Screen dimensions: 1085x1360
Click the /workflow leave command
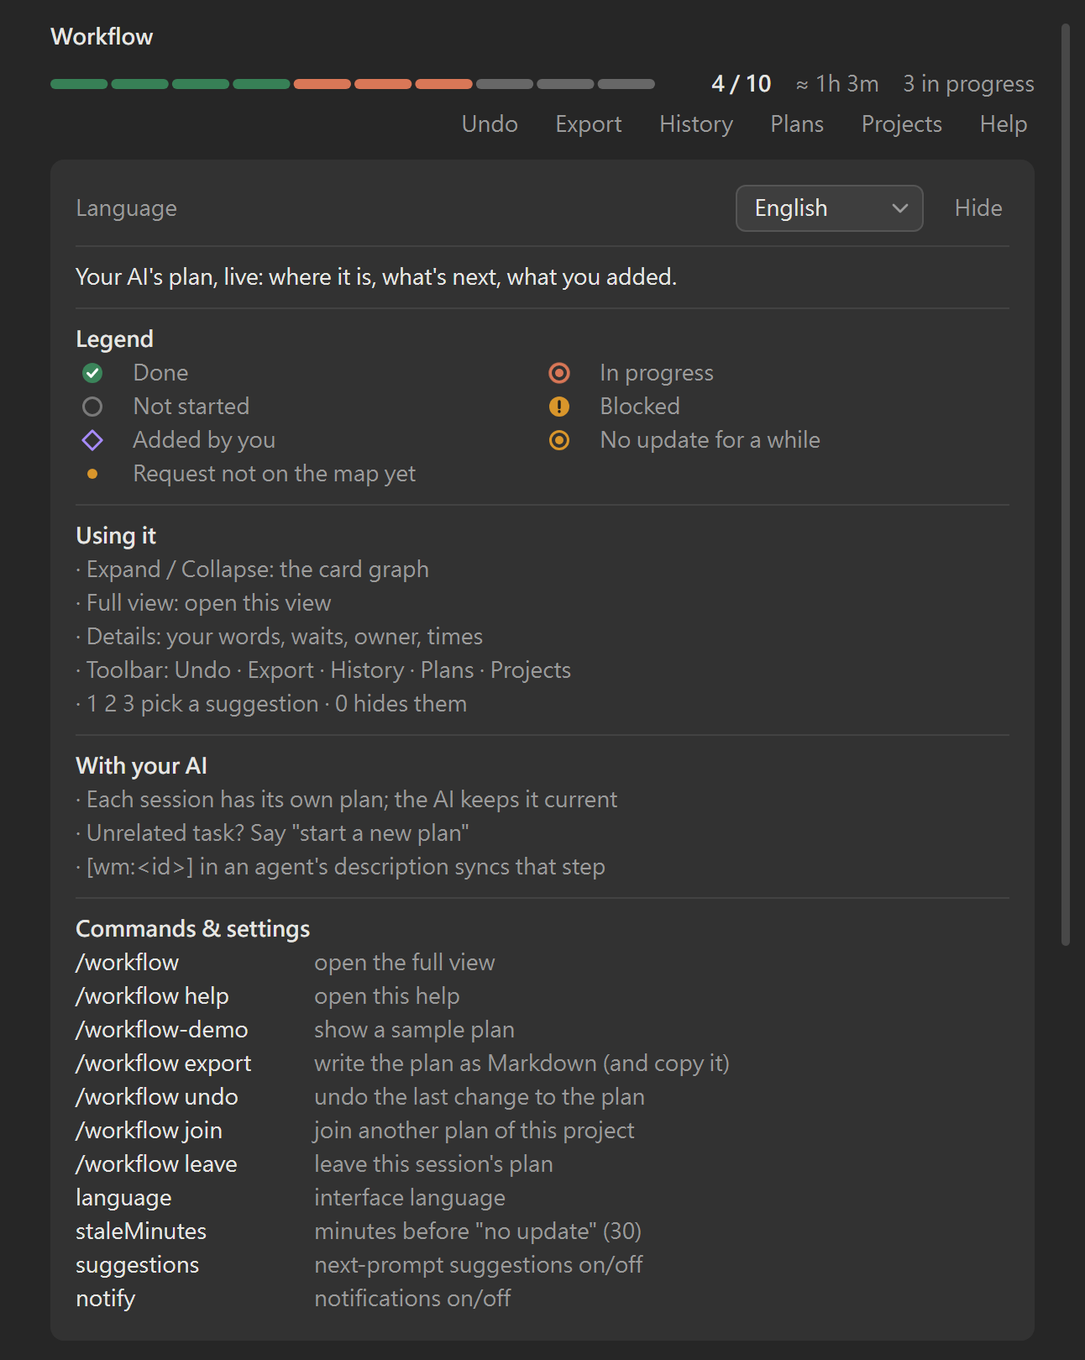tap(156, 1164)
